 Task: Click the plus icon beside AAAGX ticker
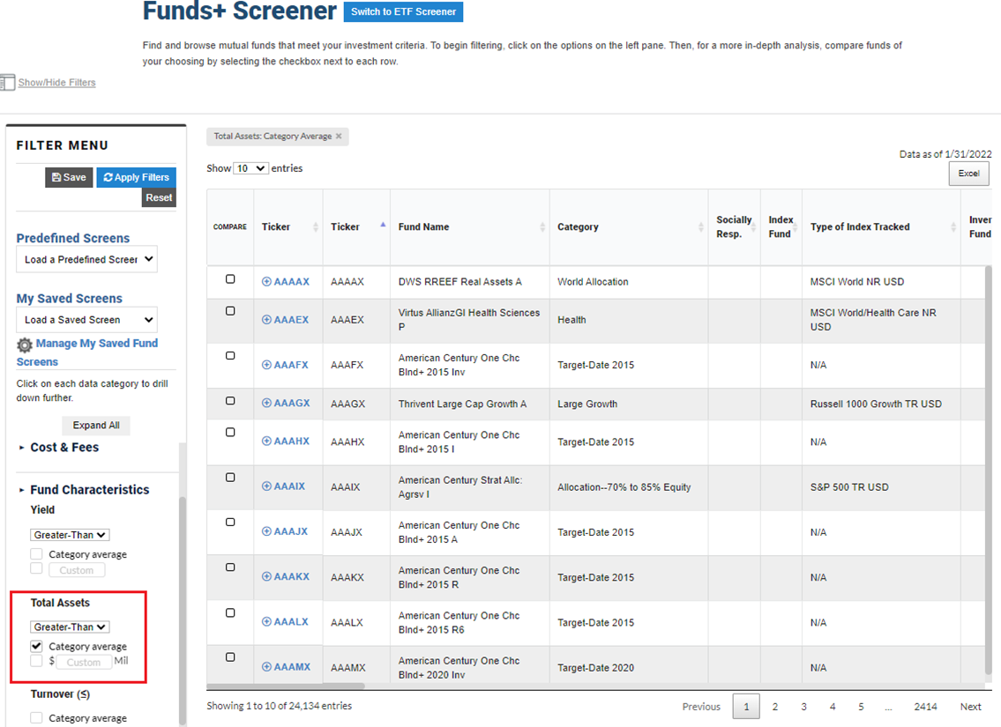point(267,403)
